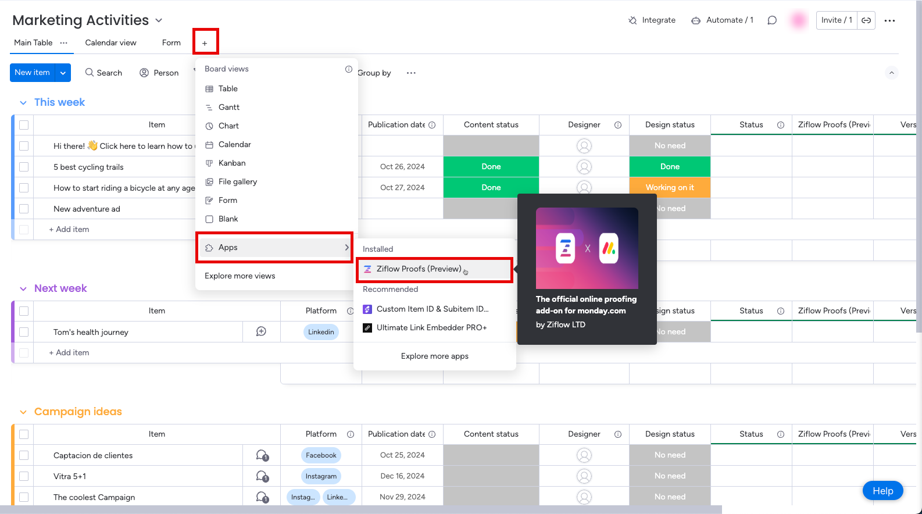Choose Ziflow Proofs (Preview) from installed apps
This screenshot has height=514, width=922.
pyautogui.click(x=419, y=269)
